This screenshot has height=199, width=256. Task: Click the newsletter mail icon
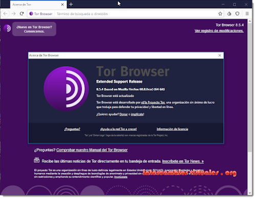pyautogui.click(x=37, y=160)
